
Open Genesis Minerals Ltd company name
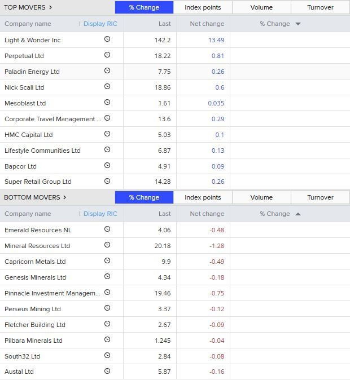35,277
